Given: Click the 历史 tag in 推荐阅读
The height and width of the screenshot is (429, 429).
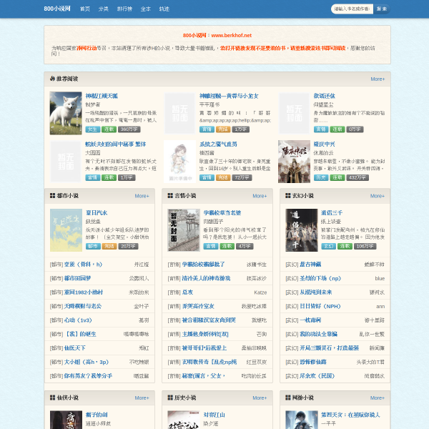Looking at the screenshot, I should point(321,177).
